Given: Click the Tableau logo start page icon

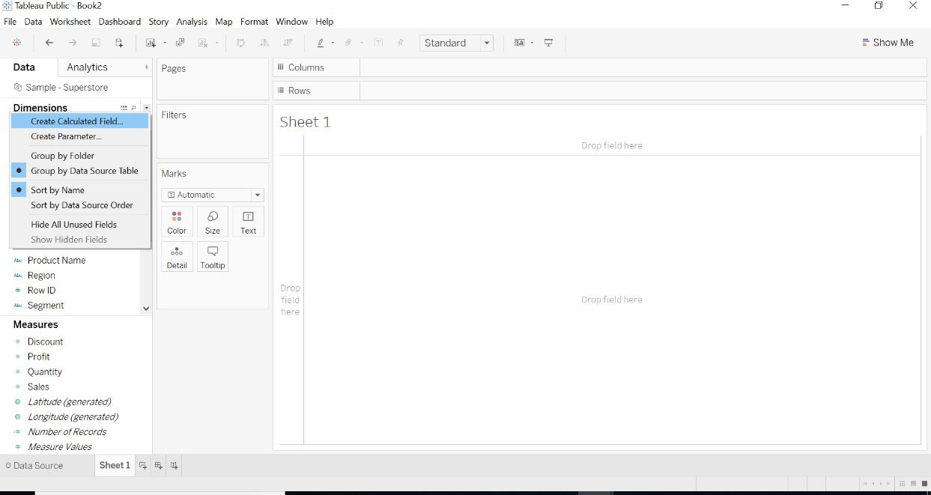Looking at the screenshot, I should click(x=16, y=43).
